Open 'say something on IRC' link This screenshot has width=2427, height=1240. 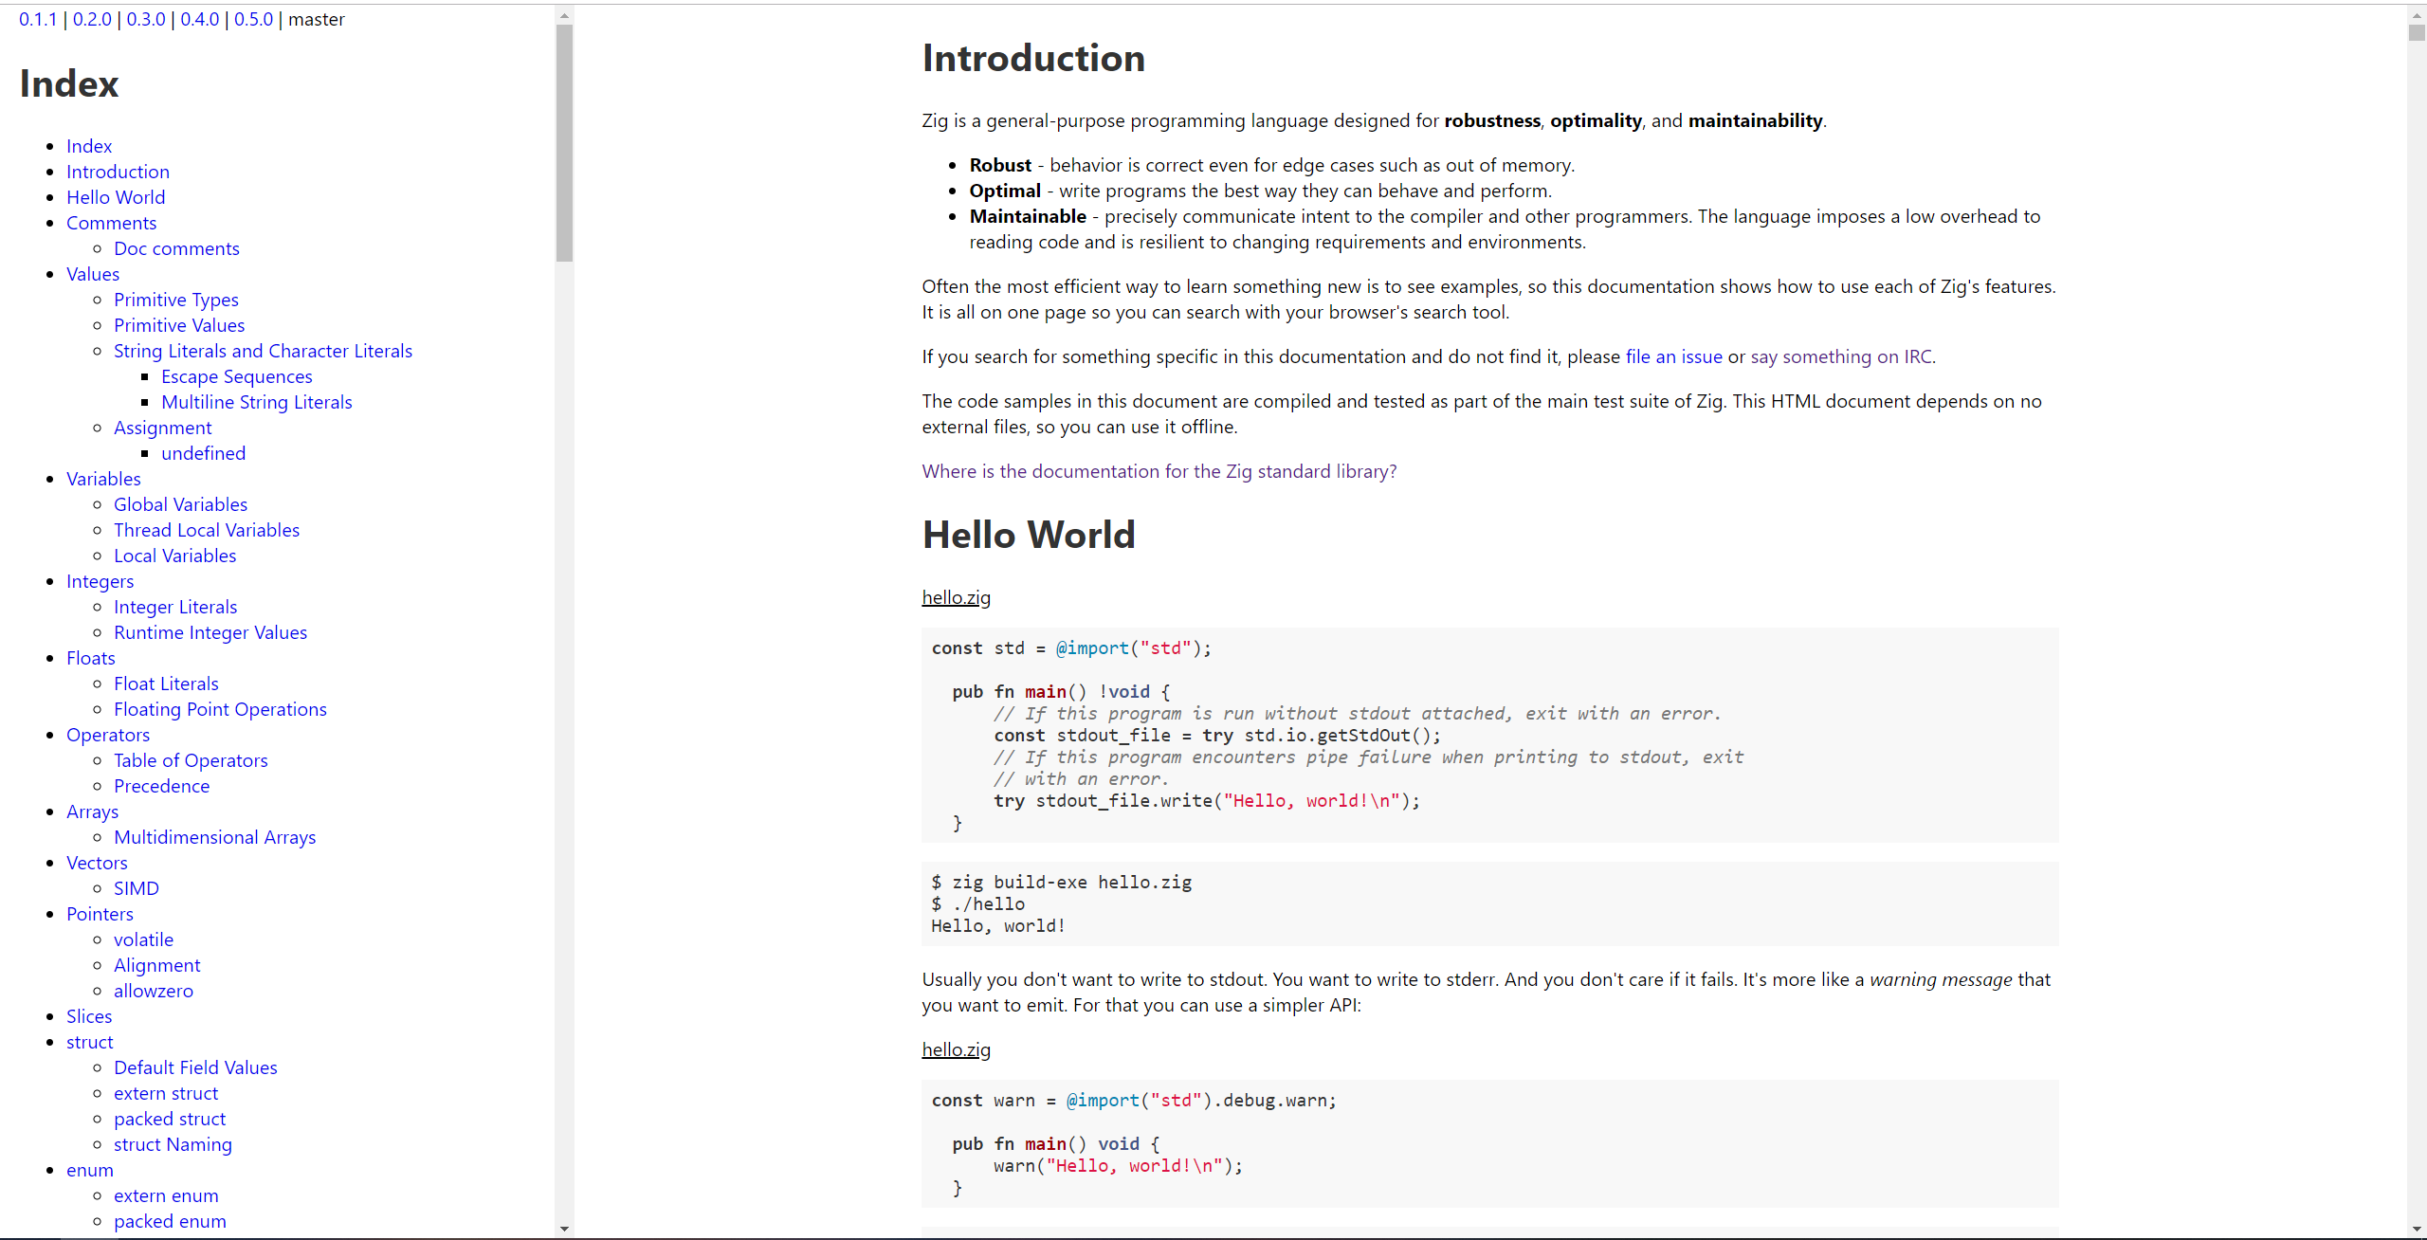1842,356
